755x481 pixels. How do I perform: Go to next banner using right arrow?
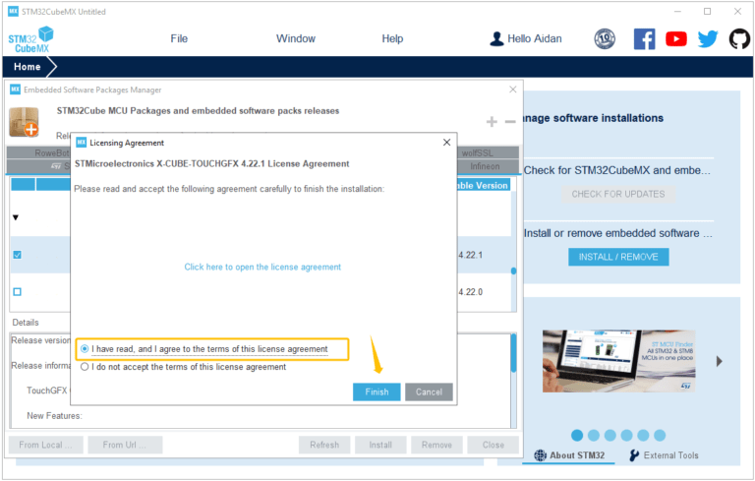(x=719, y=361)
